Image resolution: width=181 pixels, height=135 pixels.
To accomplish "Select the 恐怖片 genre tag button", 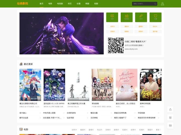I will tap(112, 31).
